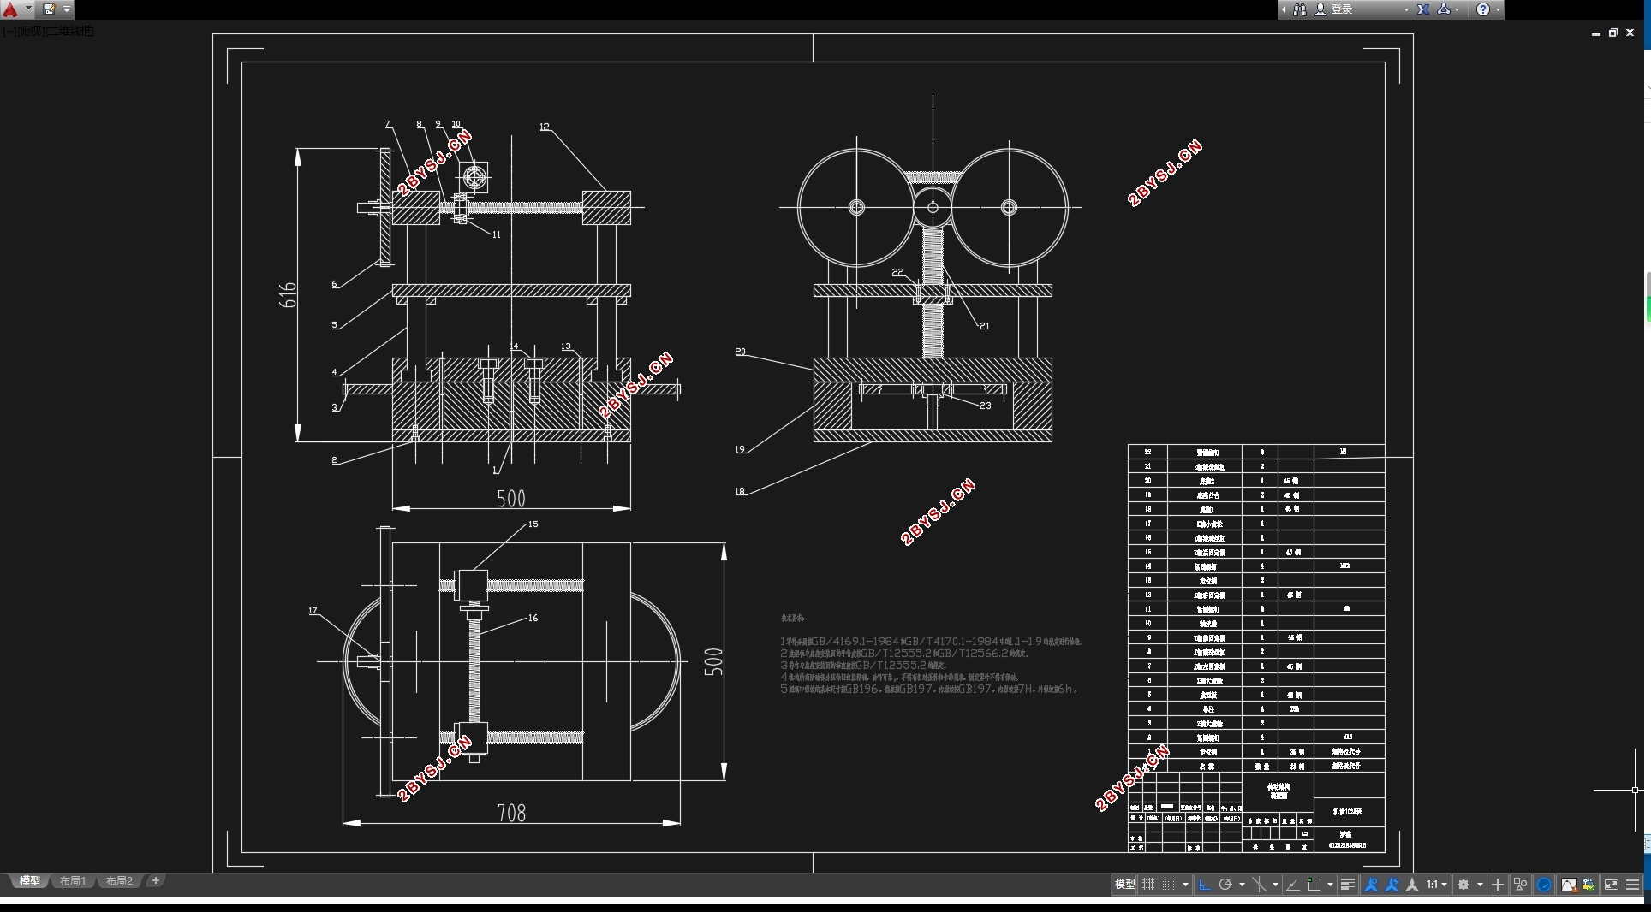Switch to the 布局2 layout tab
The height and width of the screenshot is (912, 1651).
(119, 880)
